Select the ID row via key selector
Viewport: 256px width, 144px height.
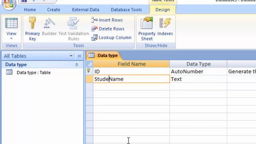pos(90,71)
